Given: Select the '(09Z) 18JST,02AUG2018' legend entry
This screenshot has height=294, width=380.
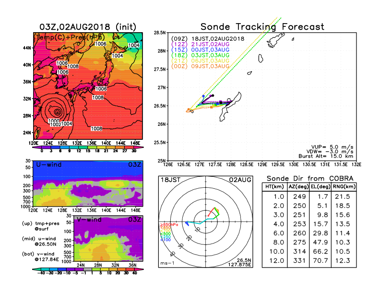Looking at the screenshot, I should (208, 39).
